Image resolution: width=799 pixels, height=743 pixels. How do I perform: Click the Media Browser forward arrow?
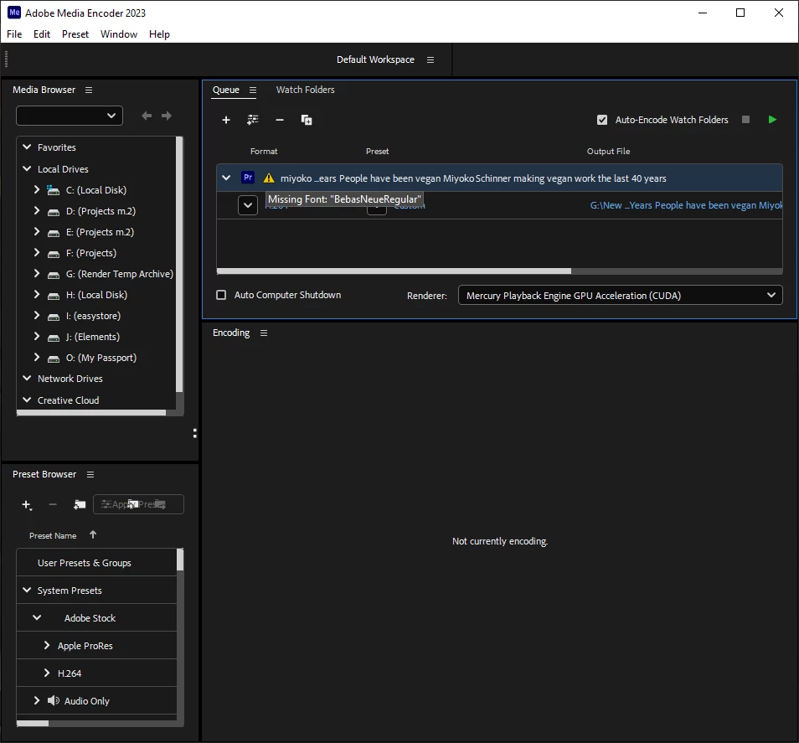pyautogui.click(x=166, y=116)
